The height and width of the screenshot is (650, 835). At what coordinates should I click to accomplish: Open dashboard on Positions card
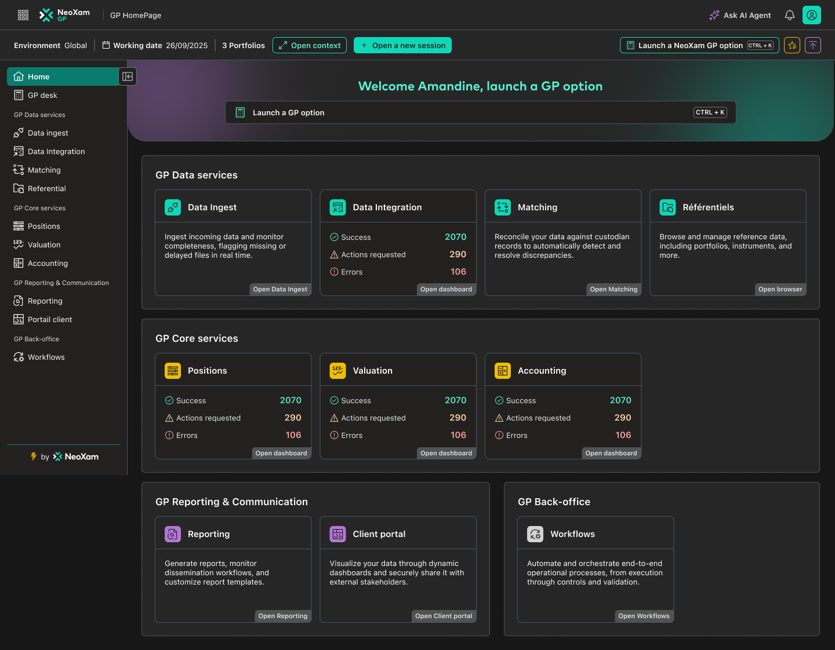tap(281, 453)
